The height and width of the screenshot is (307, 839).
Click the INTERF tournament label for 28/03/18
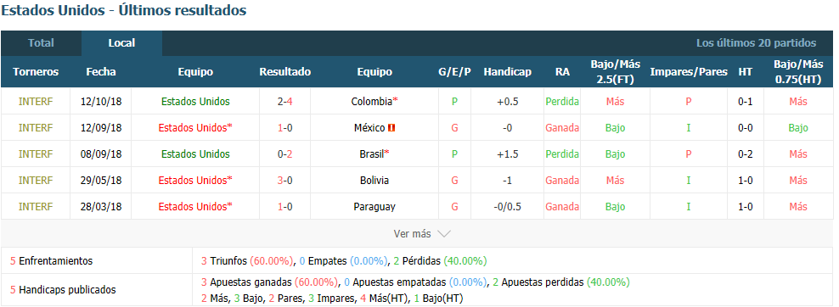[36, 207]
